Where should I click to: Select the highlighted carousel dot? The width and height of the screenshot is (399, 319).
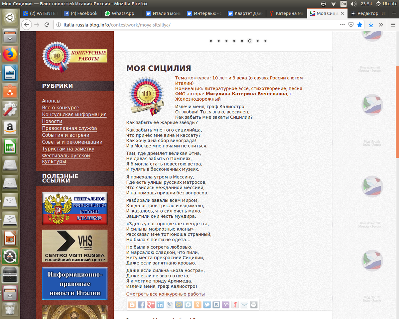tap(249, 41)
